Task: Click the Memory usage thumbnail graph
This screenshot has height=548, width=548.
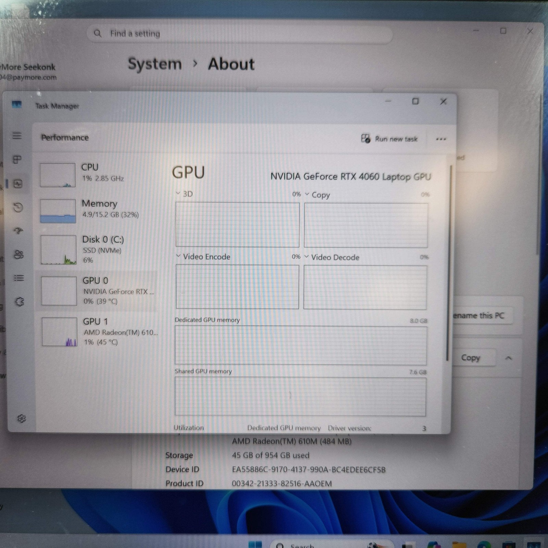Action: tap(58, 211)
